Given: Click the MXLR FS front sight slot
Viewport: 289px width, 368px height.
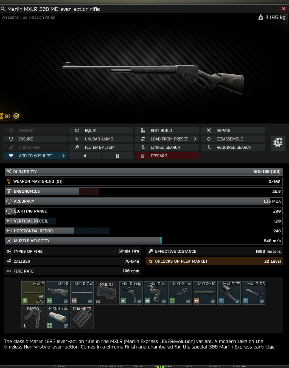Looking at the screenshot, I should (229, 293).
